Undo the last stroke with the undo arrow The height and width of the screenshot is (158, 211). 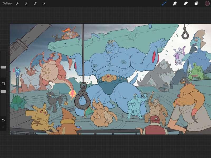click(x=3, y=120)
